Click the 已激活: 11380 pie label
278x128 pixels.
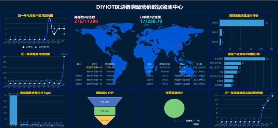click(193, 121)
